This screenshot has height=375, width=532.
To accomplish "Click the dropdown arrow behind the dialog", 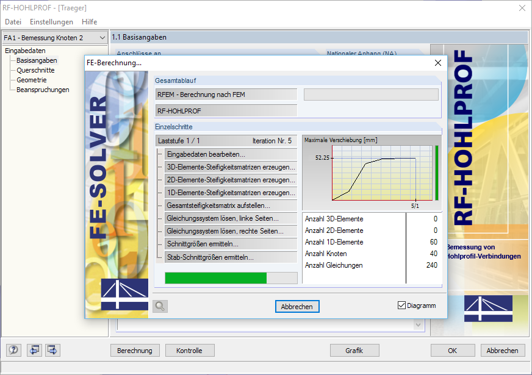I will click(x=418, y=325).
